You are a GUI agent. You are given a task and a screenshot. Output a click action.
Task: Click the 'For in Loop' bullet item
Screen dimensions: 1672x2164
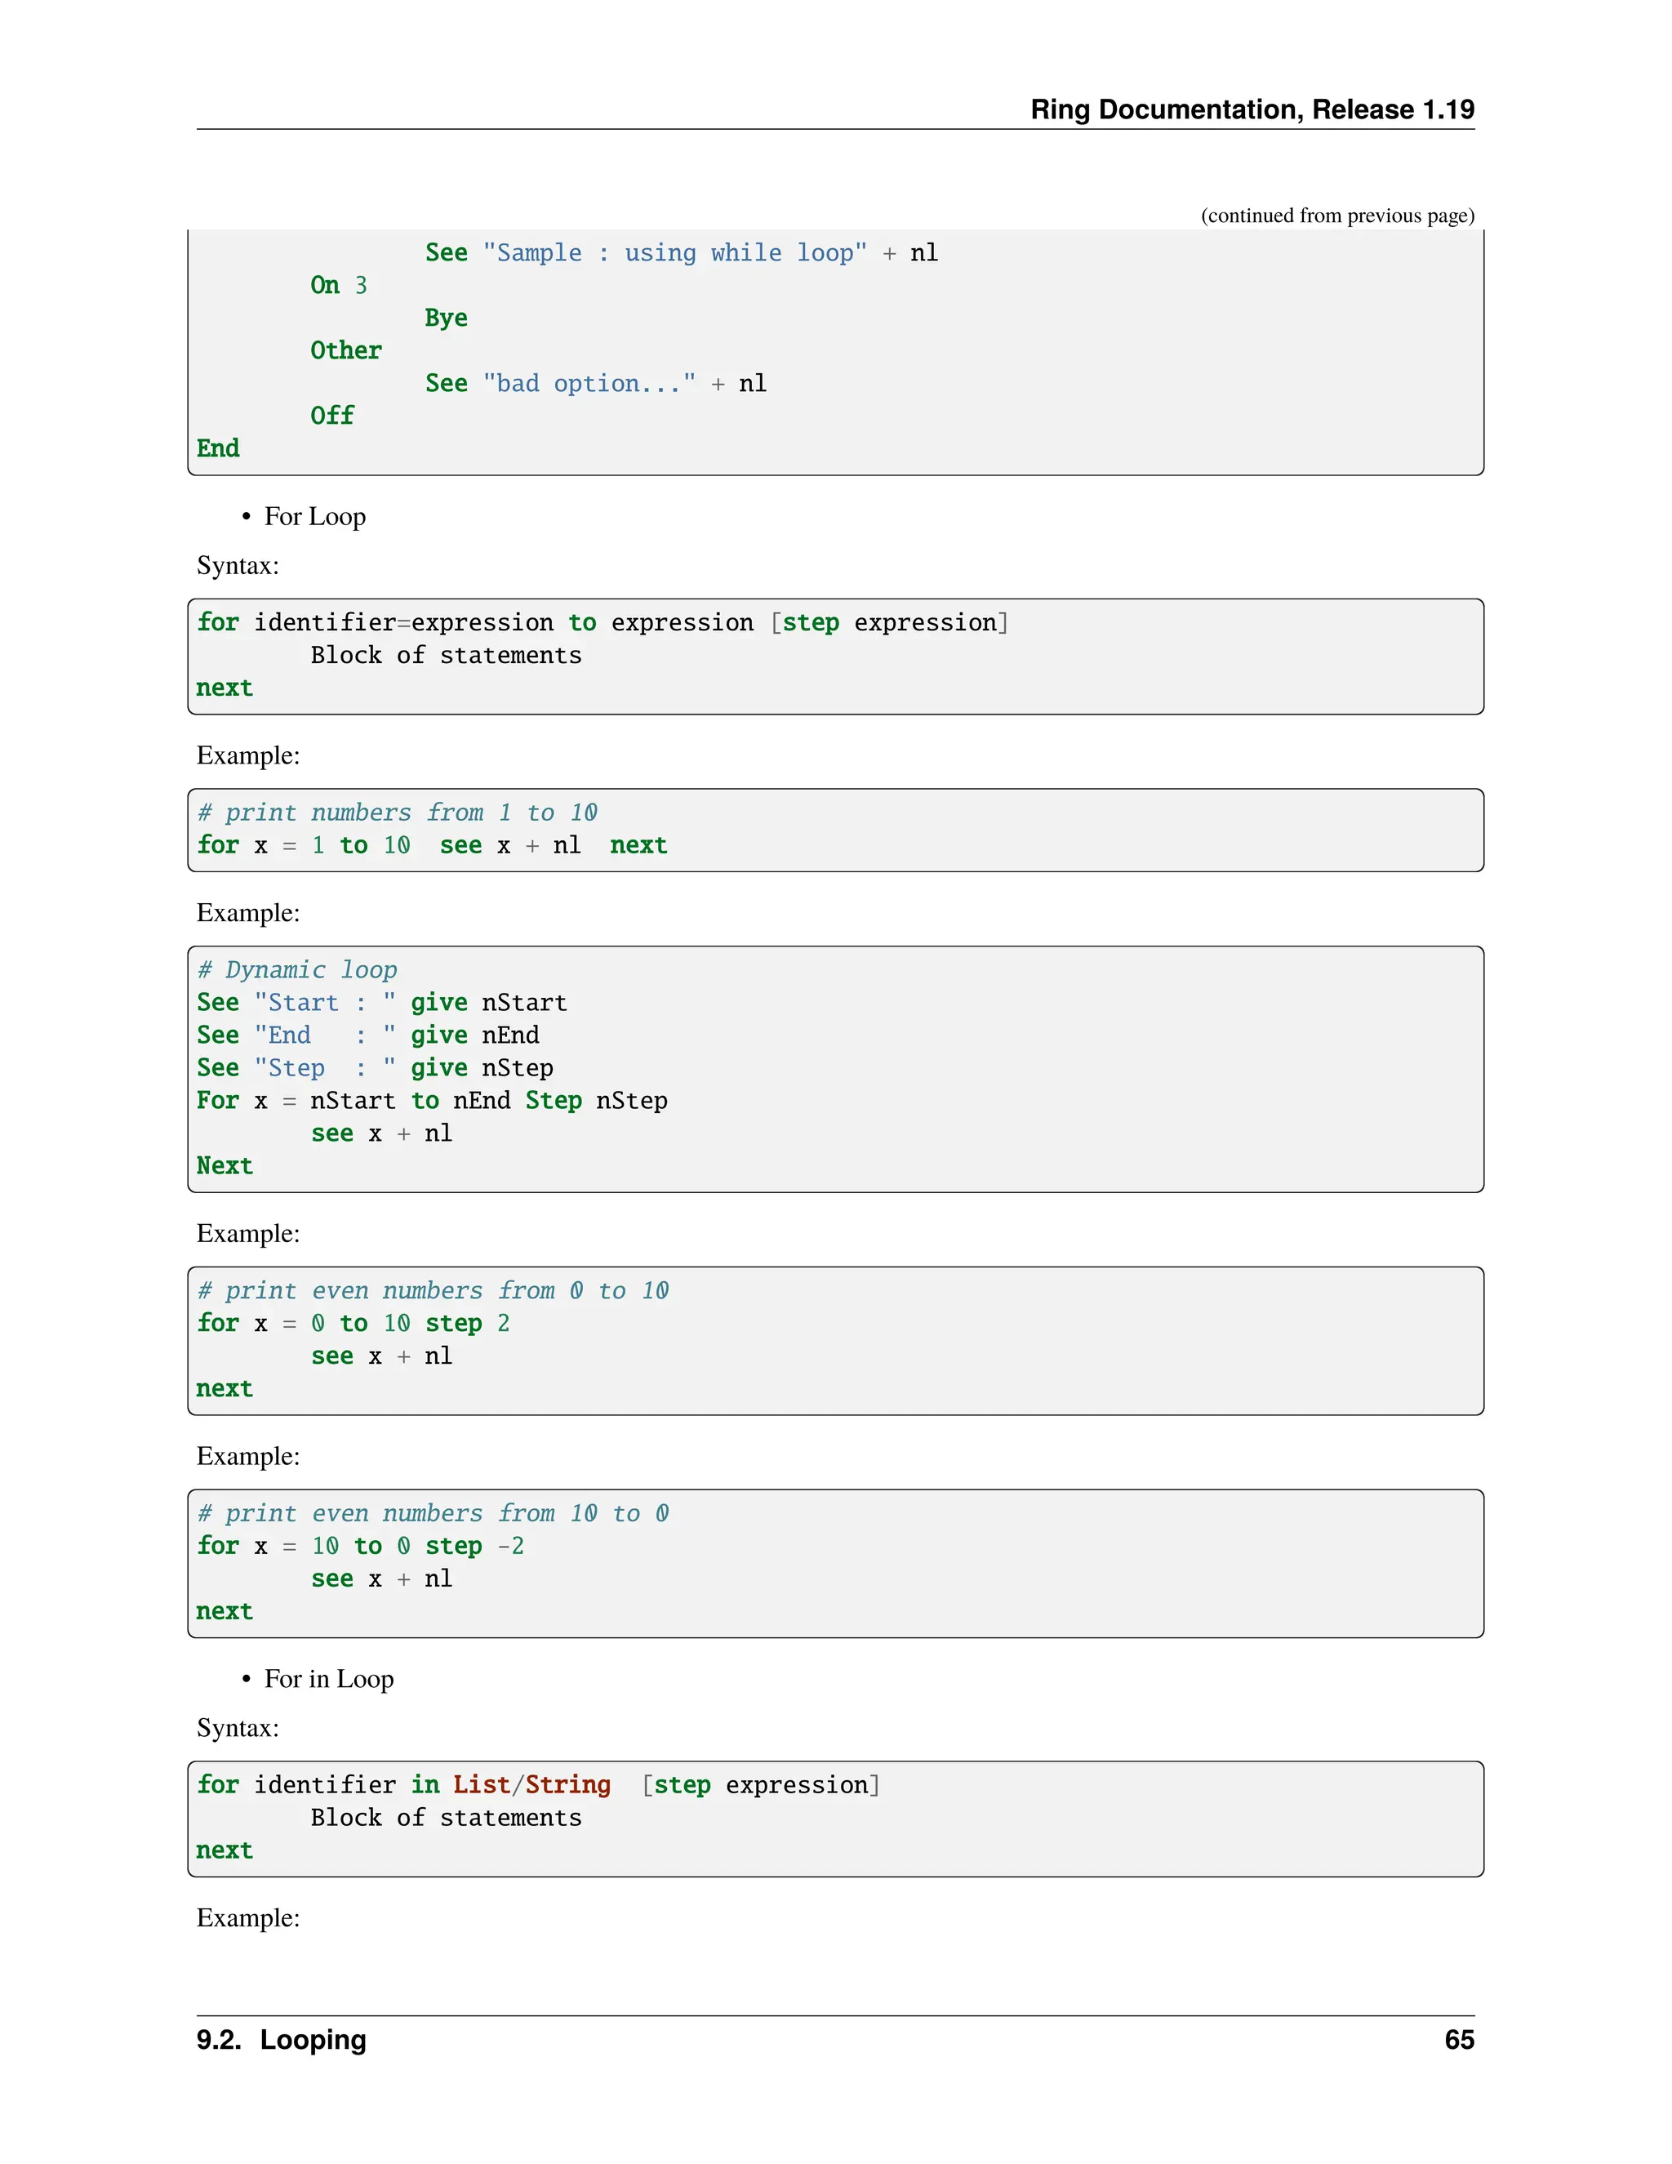(329, 1678)
